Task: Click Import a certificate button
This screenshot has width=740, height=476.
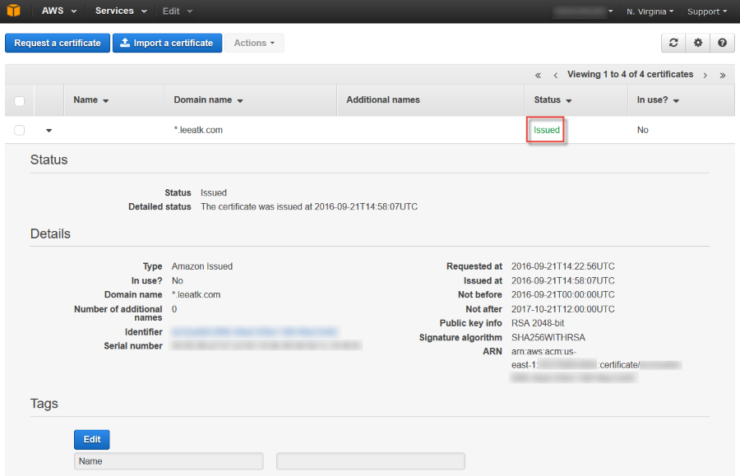Action: pos(167,43)
